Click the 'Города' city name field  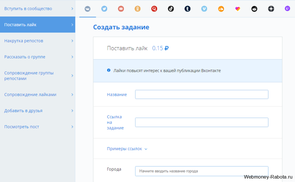coord(202,171)
